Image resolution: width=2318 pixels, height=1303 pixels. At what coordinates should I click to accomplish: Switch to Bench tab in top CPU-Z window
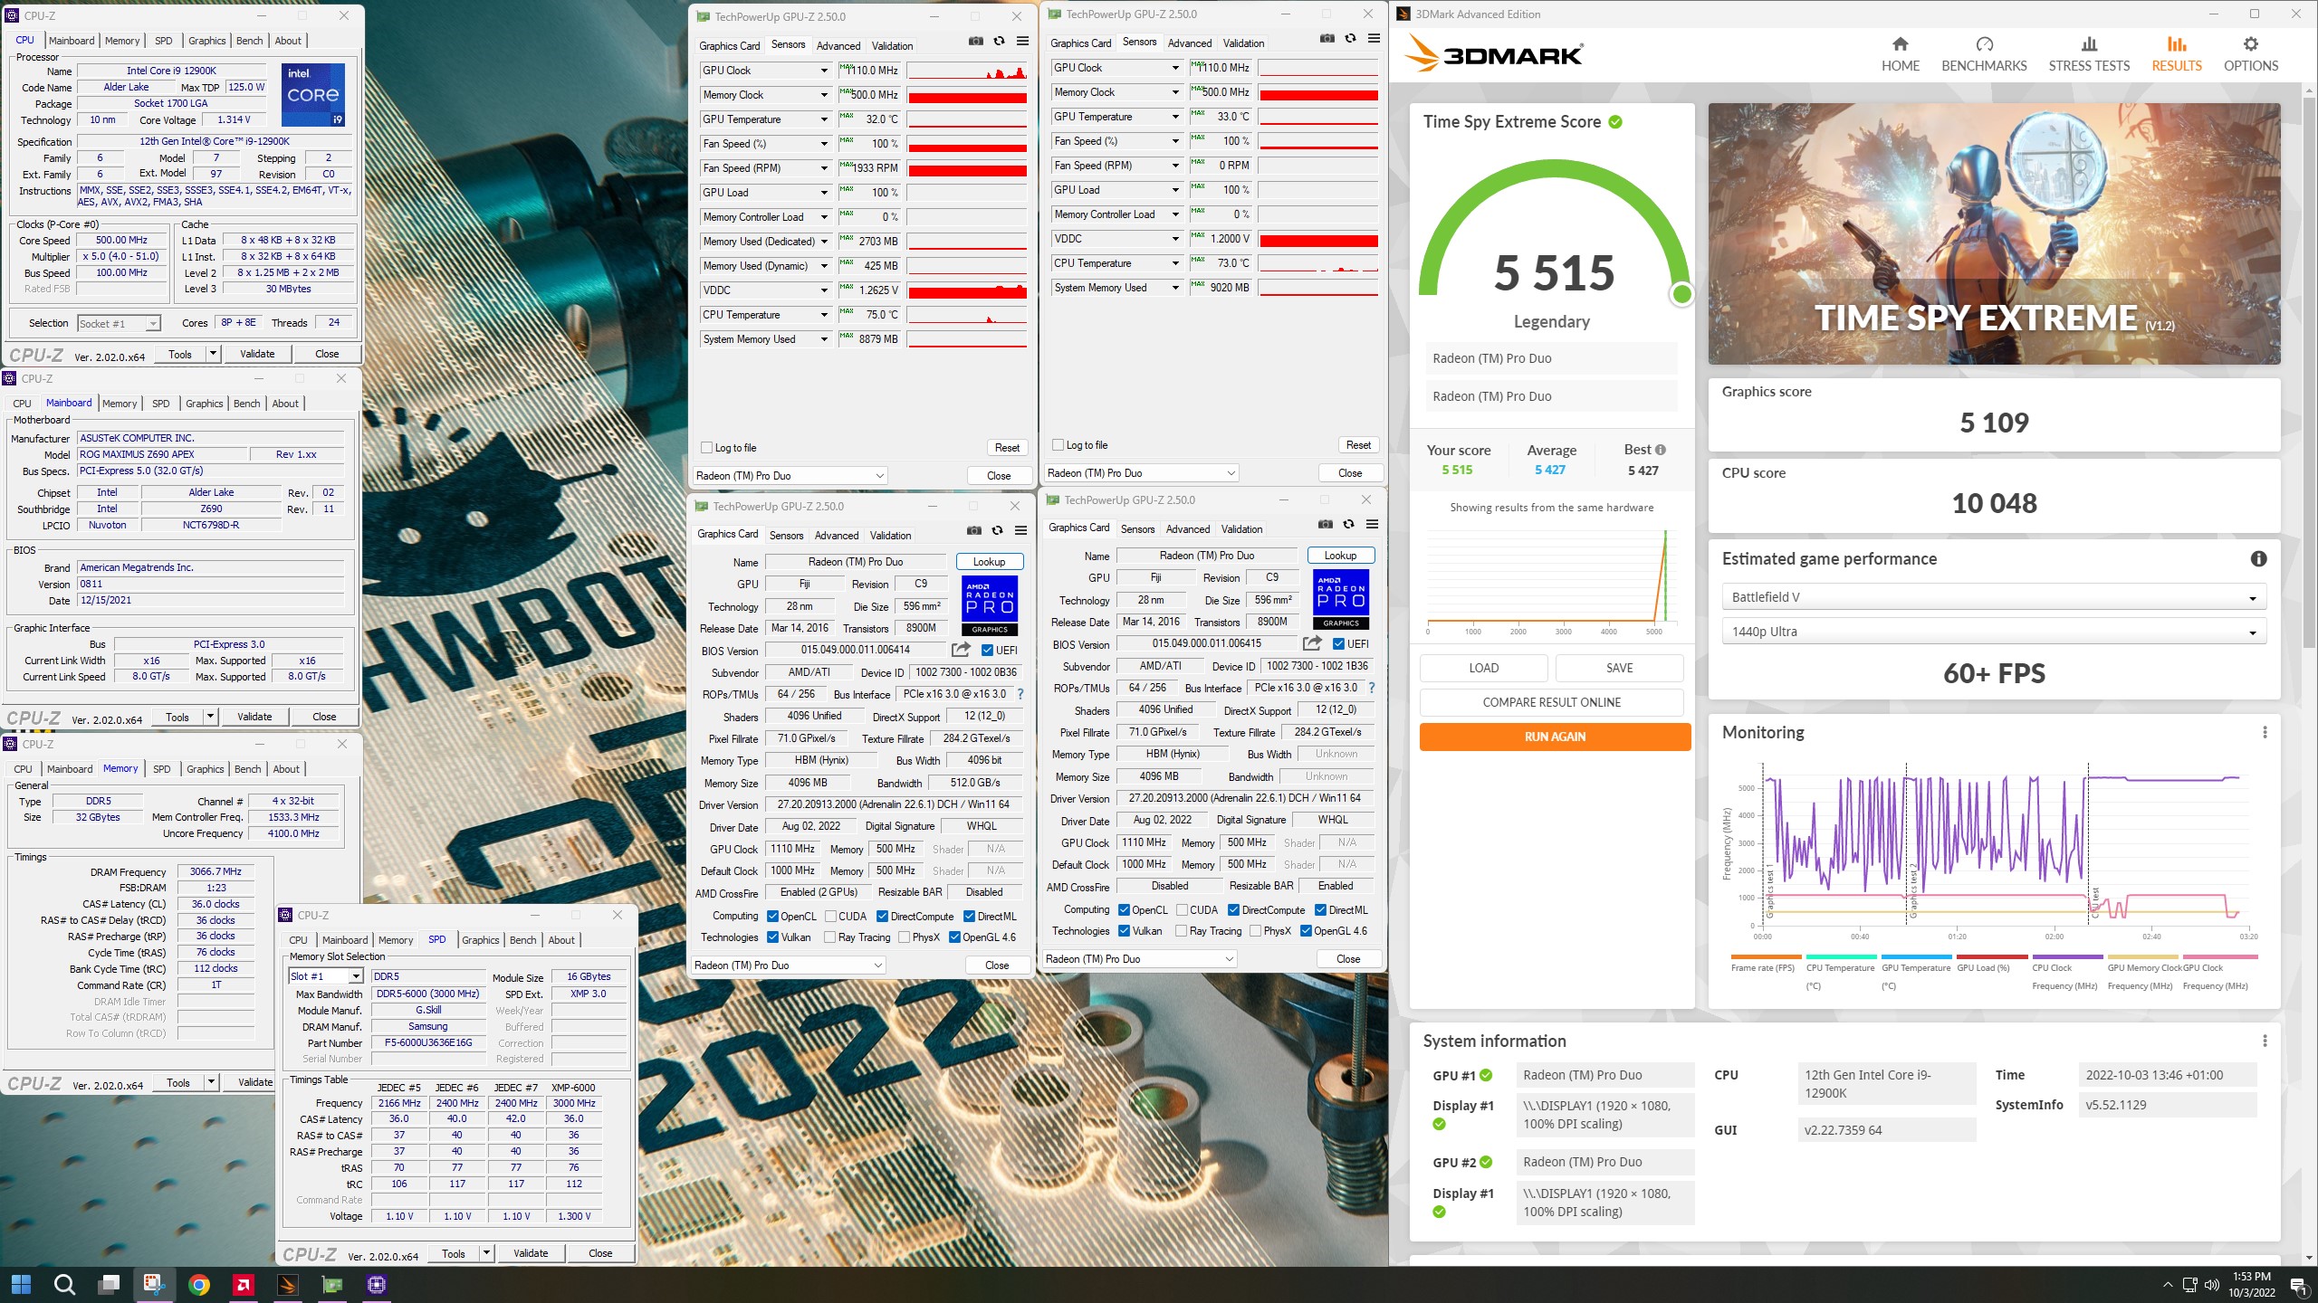(x=249, y=41)
